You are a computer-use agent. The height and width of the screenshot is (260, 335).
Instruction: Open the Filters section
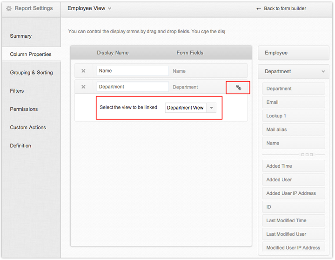17,91
